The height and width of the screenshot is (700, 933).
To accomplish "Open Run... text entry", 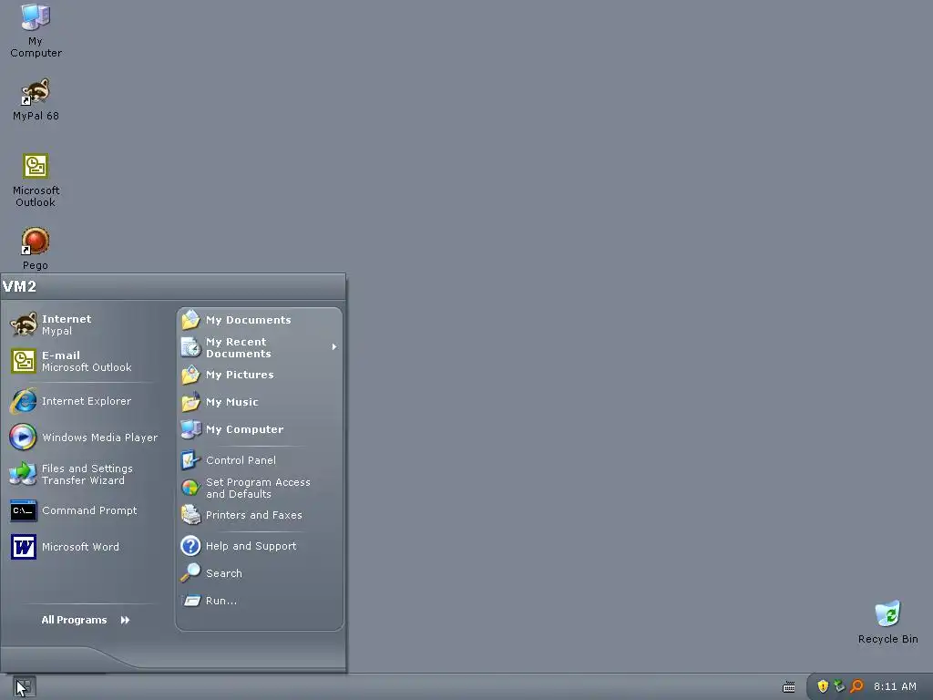I will pyautogui.click(x=221, y=601).
